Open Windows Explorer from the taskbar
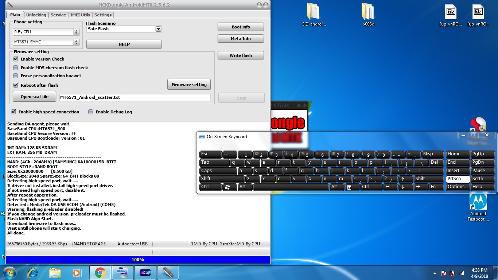498x280 pixels. pyautogui.click(x=55, y=272)
